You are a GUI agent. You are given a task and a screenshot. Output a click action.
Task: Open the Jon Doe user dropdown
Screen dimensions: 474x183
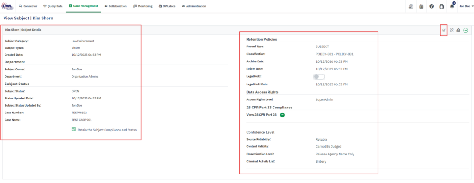coord(465,6)
